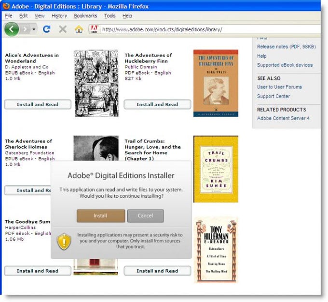328x302 pixels.
Task: Open the Help link in the sidebar
Action: tap(262, 56)
